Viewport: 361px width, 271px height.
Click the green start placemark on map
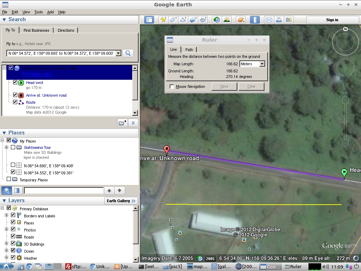[x=344, y=173]
